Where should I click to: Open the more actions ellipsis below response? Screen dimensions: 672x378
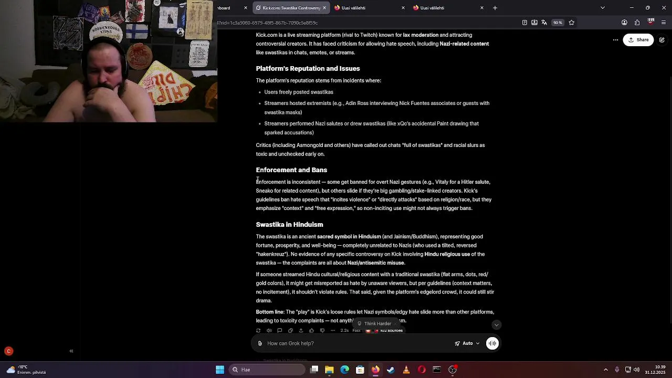(x=333, y=331)
